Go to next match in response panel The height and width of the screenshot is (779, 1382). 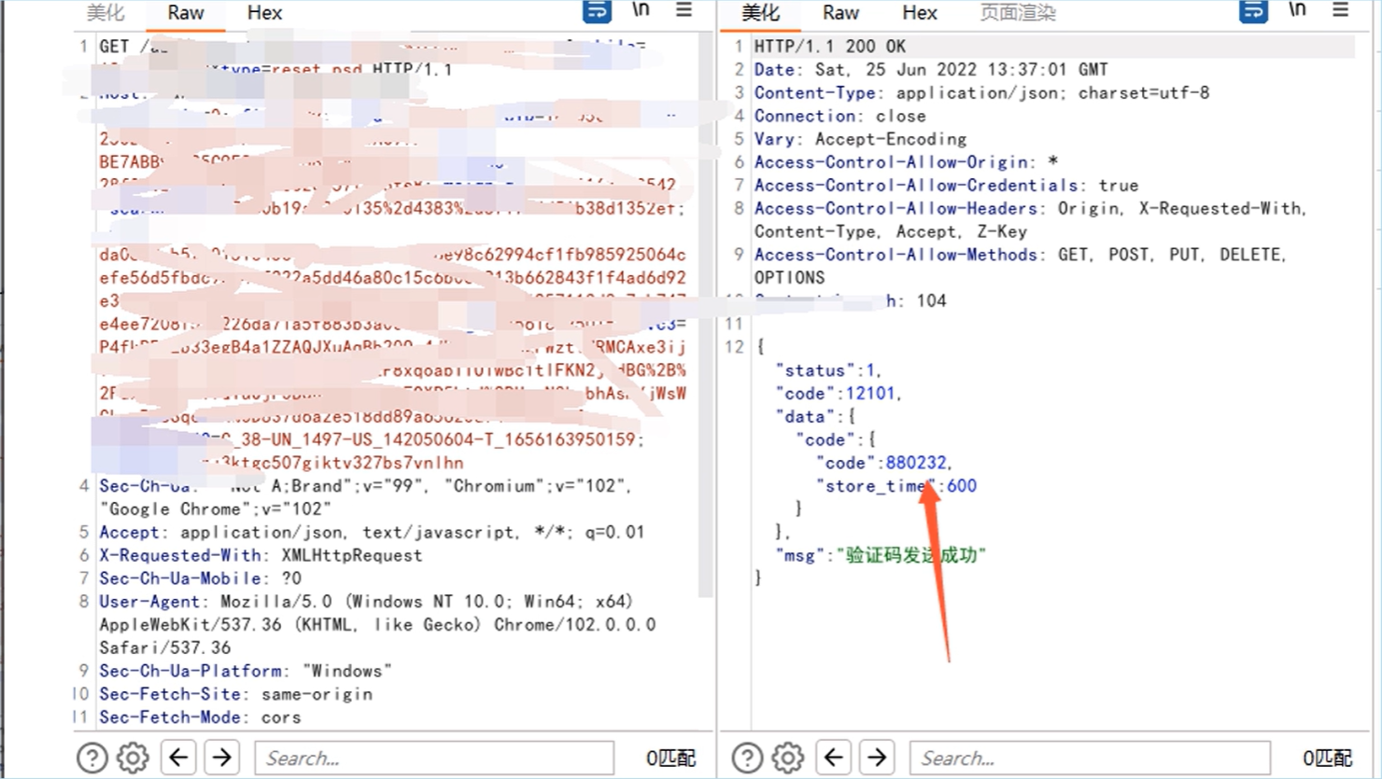[x=877, y=758]
